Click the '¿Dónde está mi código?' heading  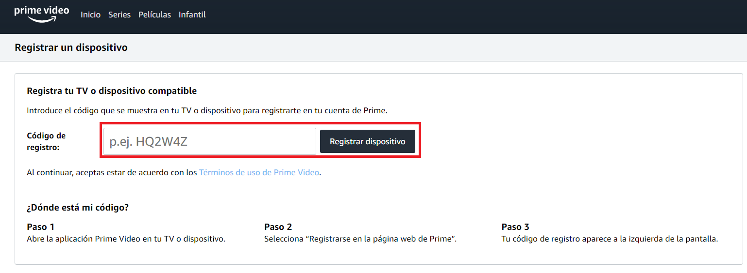pos(78,208)
